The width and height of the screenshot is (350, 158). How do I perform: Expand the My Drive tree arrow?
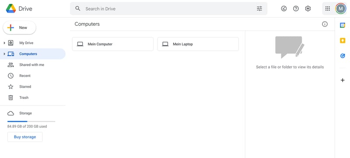[x=4, y=43]
